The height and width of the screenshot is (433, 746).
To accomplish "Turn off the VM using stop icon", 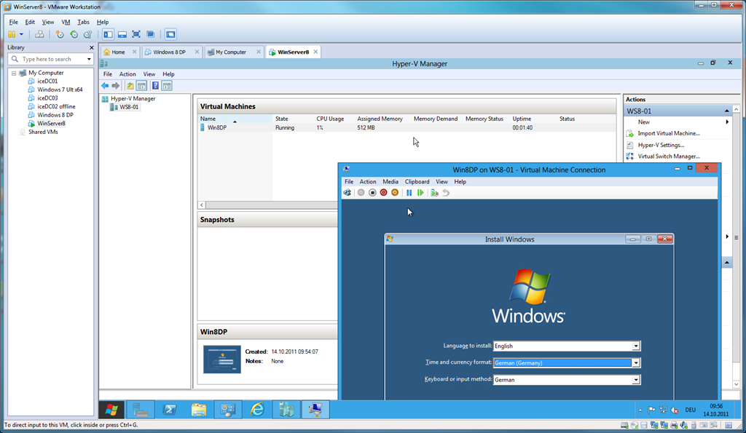I will [x=372, y=193].
